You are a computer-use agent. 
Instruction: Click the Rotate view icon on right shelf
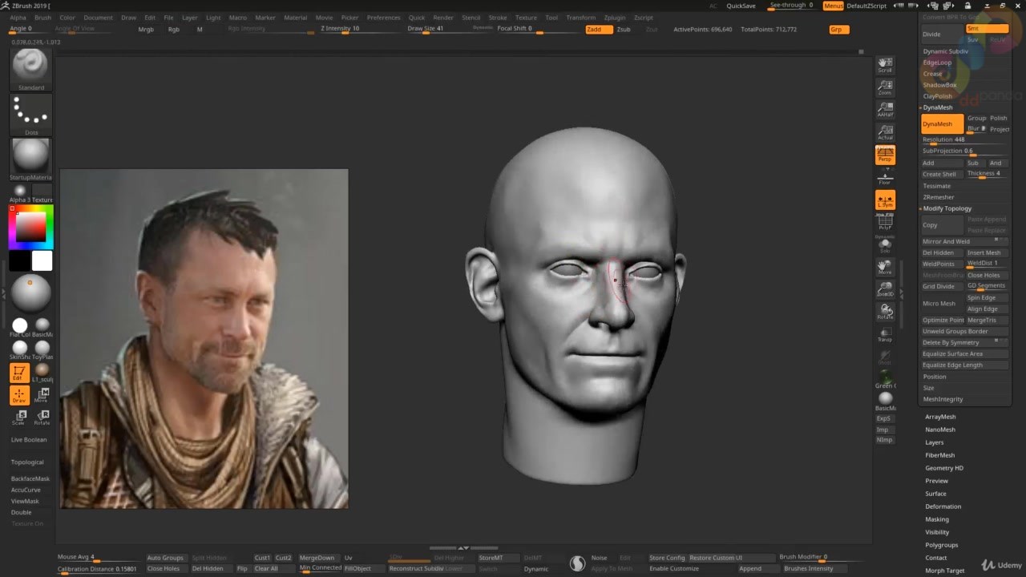[885, 312]
